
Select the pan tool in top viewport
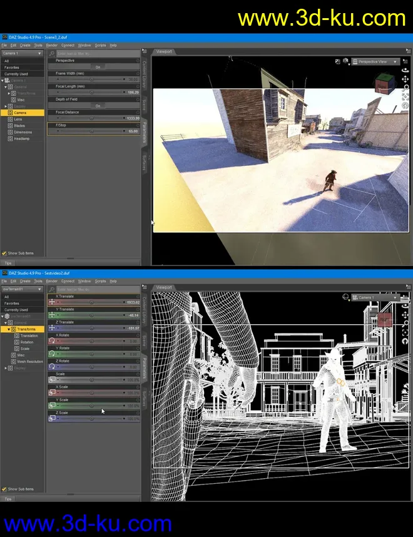(405, 79)
